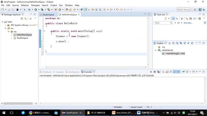Collapse HelloWorld class in Outline
The width and height of the screenshot is (207, 116).
156,50
